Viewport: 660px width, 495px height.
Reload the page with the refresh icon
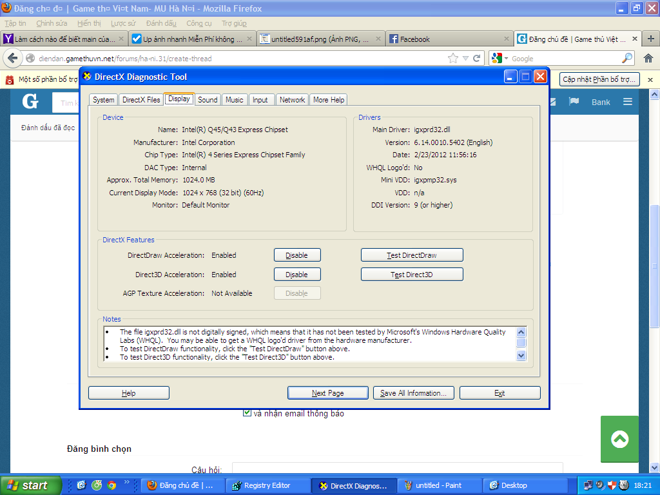pyautogui.click(x=476, y=59)
